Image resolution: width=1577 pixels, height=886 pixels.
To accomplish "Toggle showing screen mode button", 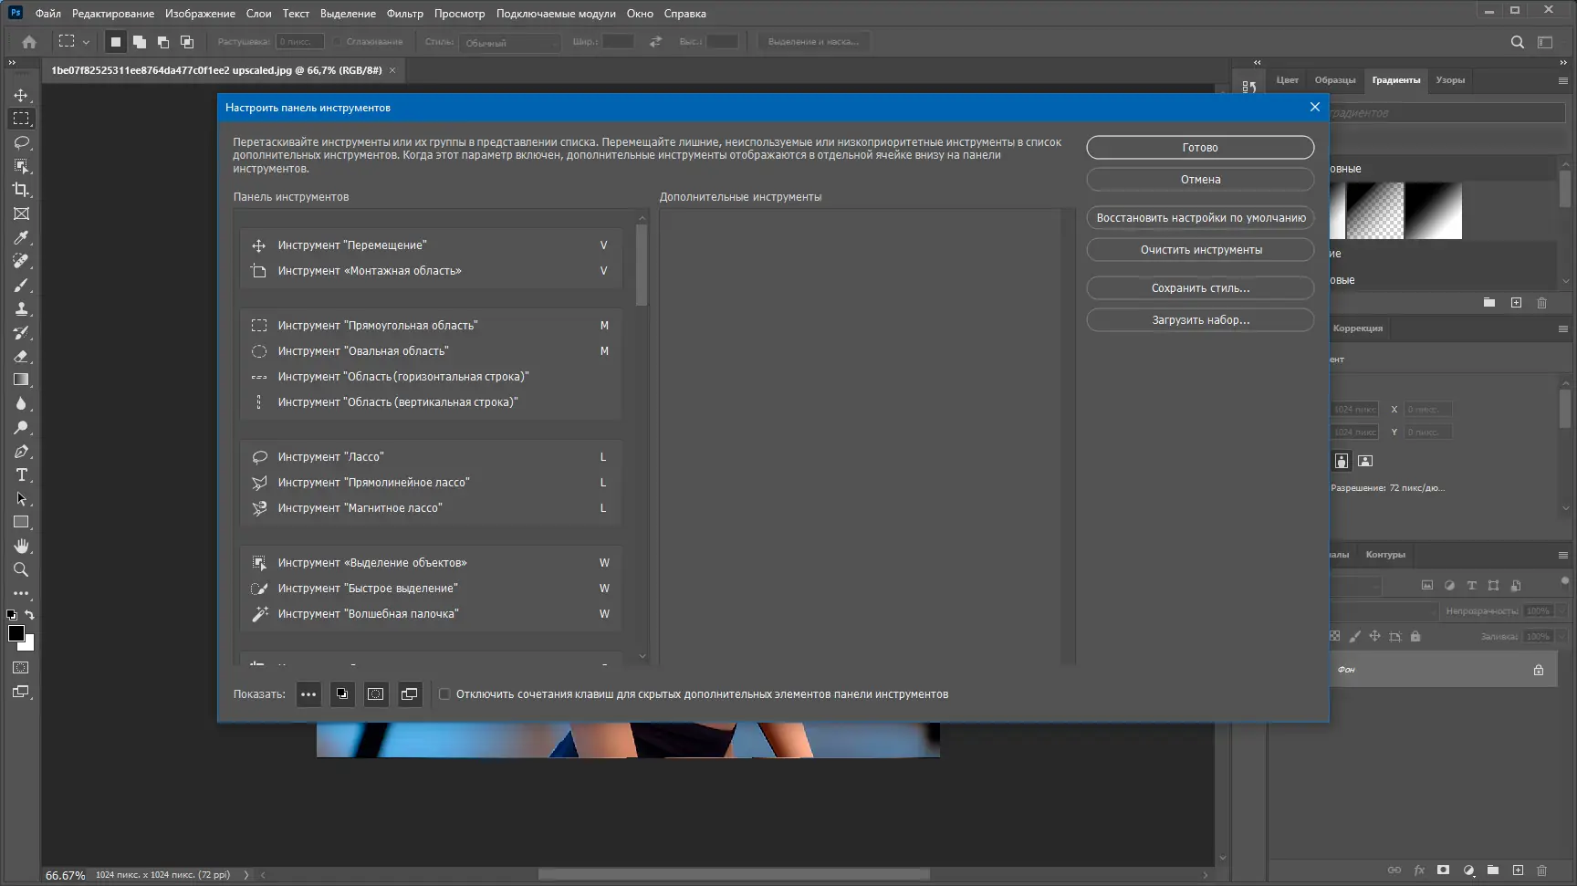I will point(410,694).
